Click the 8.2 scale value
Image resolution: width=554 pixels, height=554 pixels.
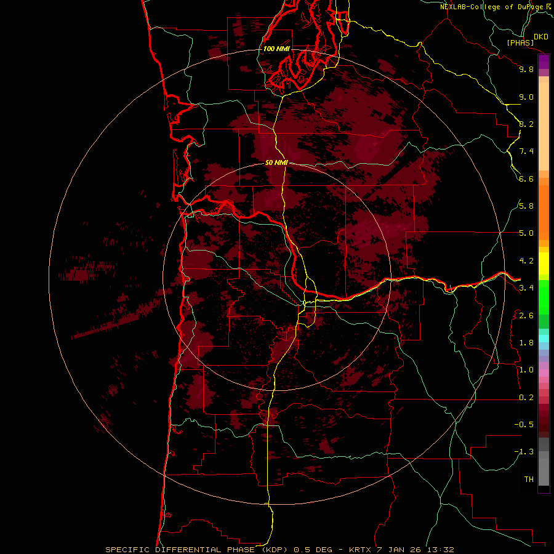click(x=526, y=124)
